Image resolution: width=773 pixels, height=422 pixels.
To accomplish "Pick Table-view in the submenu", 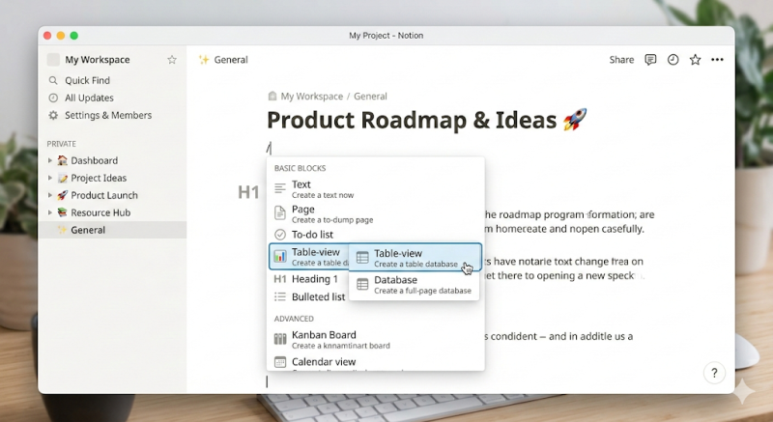I will pyautogui.click(x=415, y=258).
